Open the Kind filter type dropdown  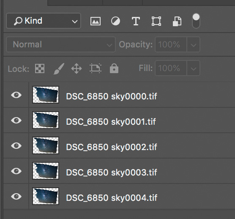tap(44, 21)
